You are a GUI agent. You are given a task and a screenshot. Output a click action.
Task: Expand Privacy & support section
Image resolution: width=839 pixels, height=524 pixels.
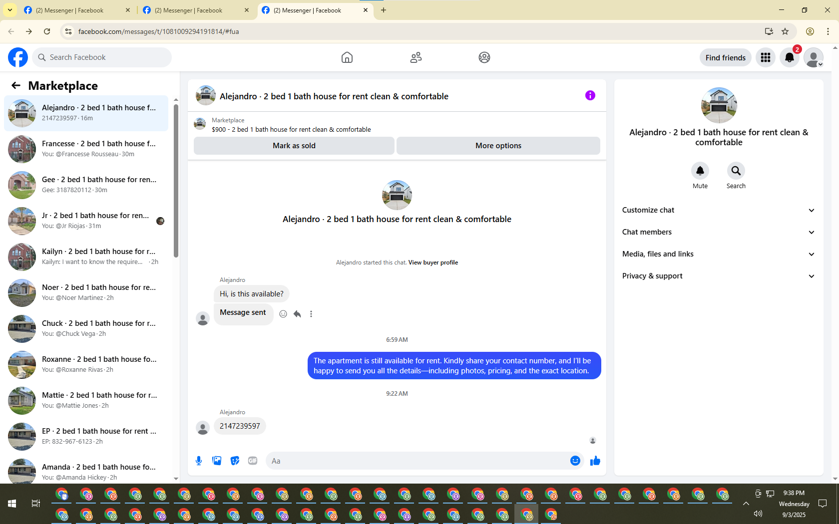click(x=719, y=276)
